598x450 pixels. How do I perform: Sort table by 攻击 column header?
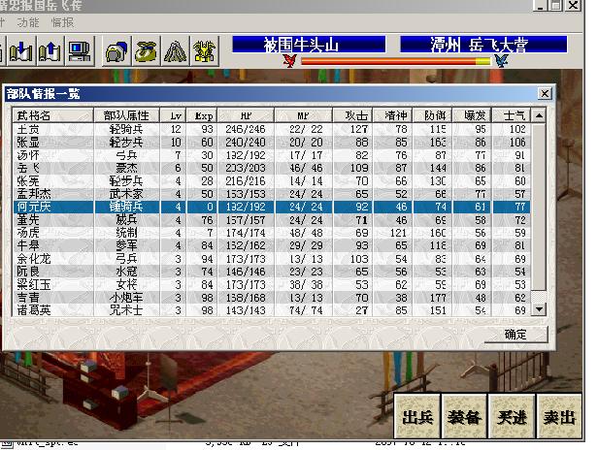pos(358,114)
